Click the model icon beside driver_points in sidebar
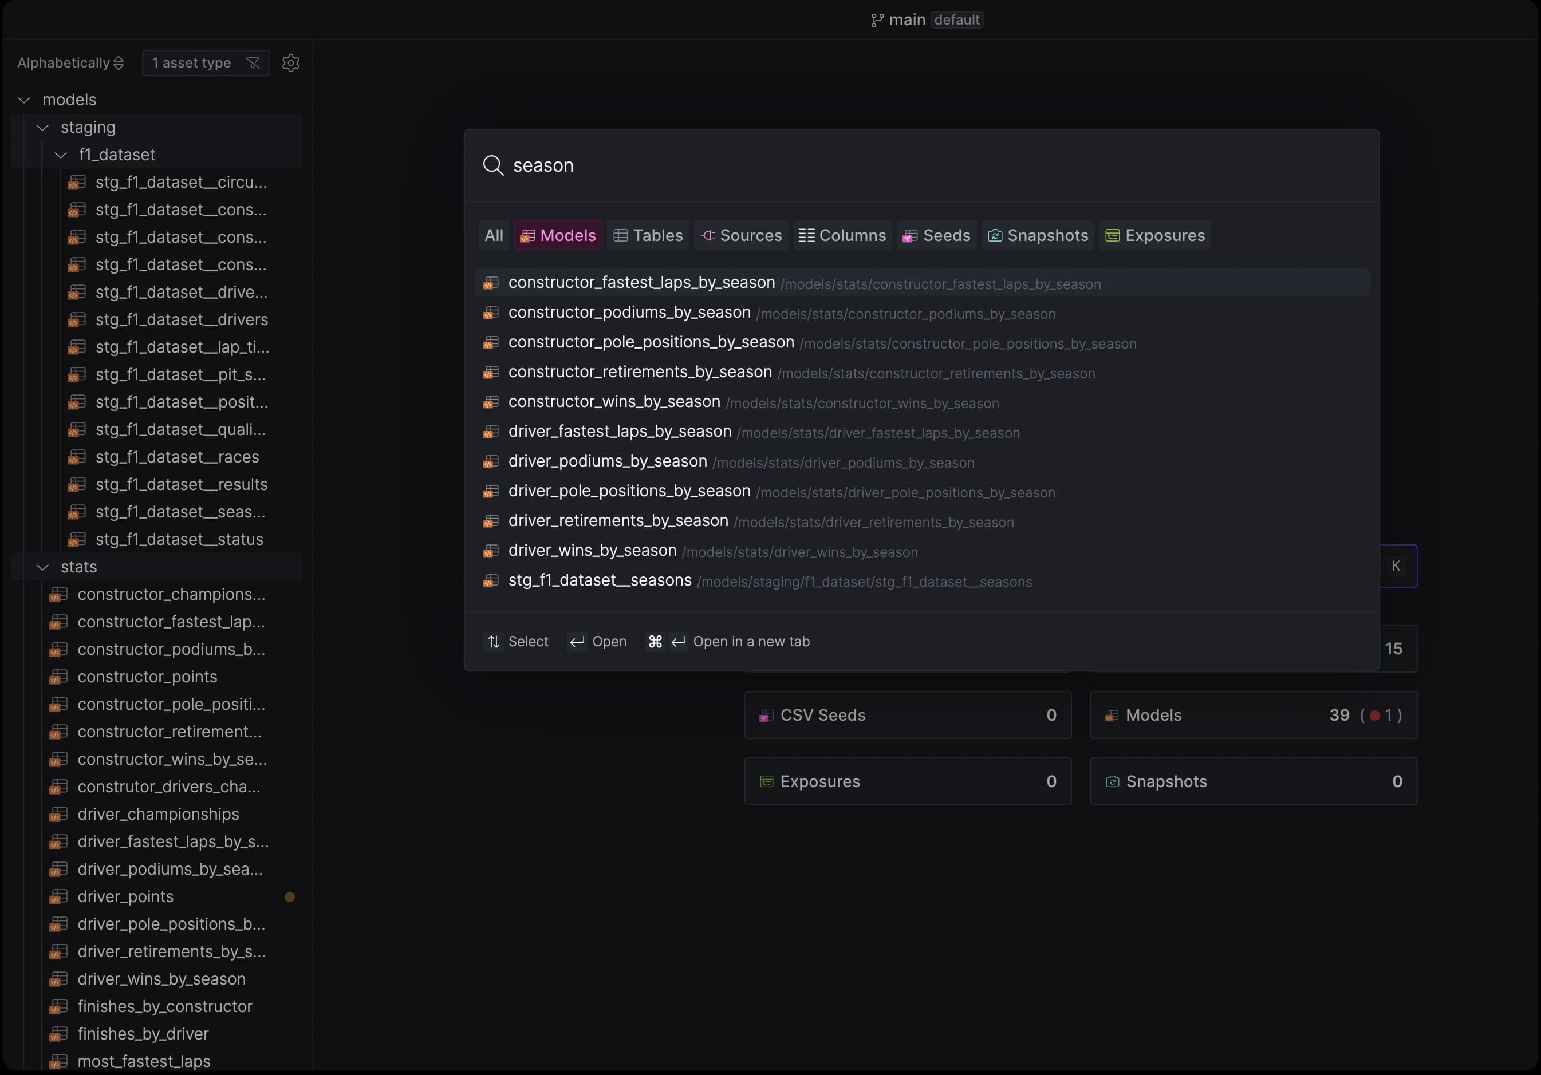Image resolution: width=1541 pixels, height=1075 pixels. [58, 896]
